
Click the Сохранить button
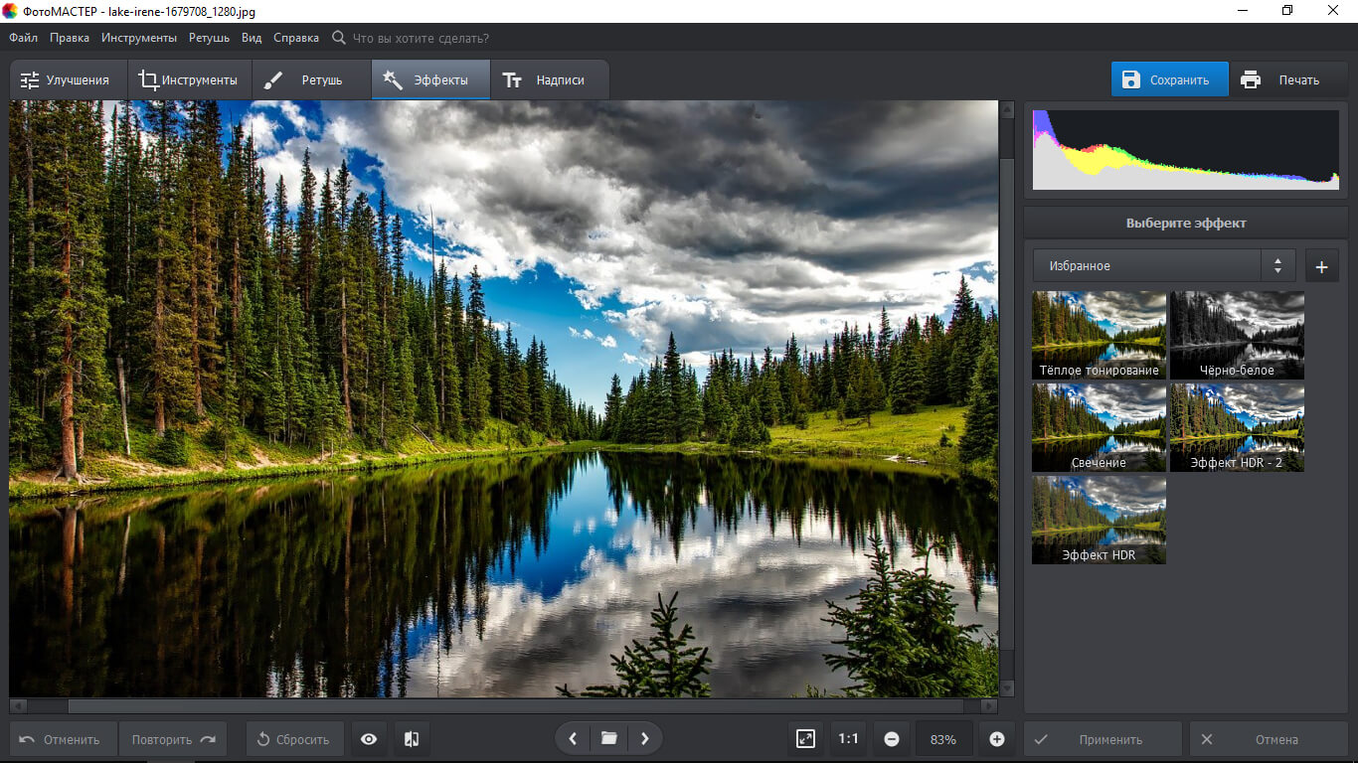pos(1169,80)
